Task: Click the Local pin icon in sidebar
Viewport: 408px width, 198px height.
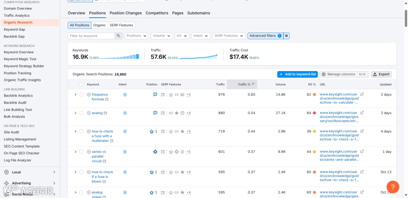Action: [x=7, y=172]
